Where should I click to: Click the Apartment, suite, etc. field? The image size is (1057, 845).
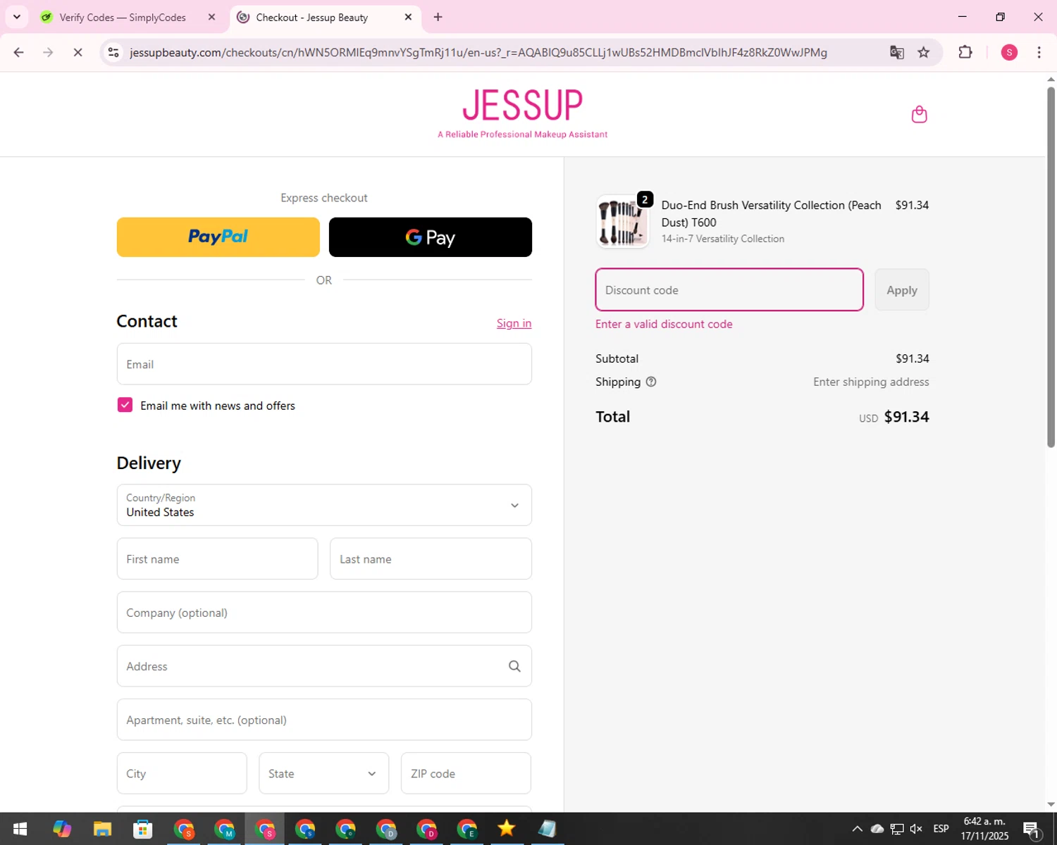324,720
